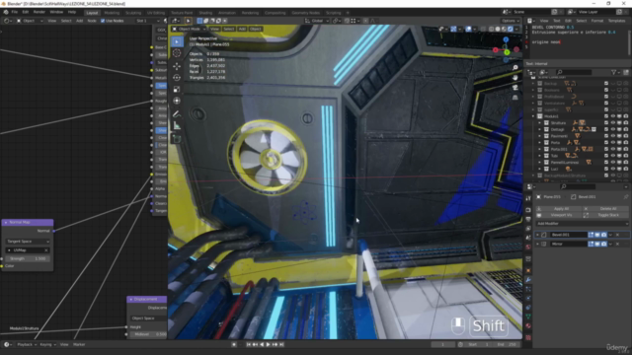The image size is (632, 355).
Task: Click the Toggle Stack button
Action: click(605, 215)
